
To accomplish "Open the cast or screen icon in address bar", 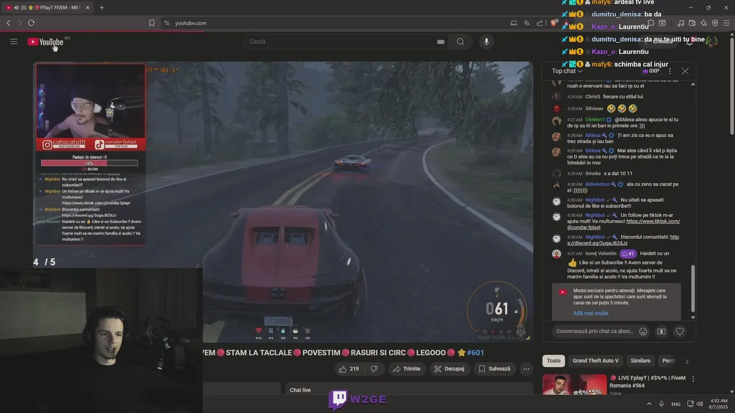I will tap(513, 23).
